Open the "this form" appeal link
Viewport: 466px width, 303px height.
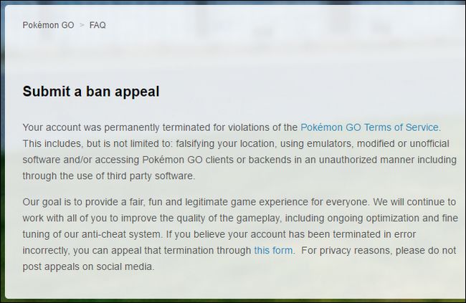273,251
